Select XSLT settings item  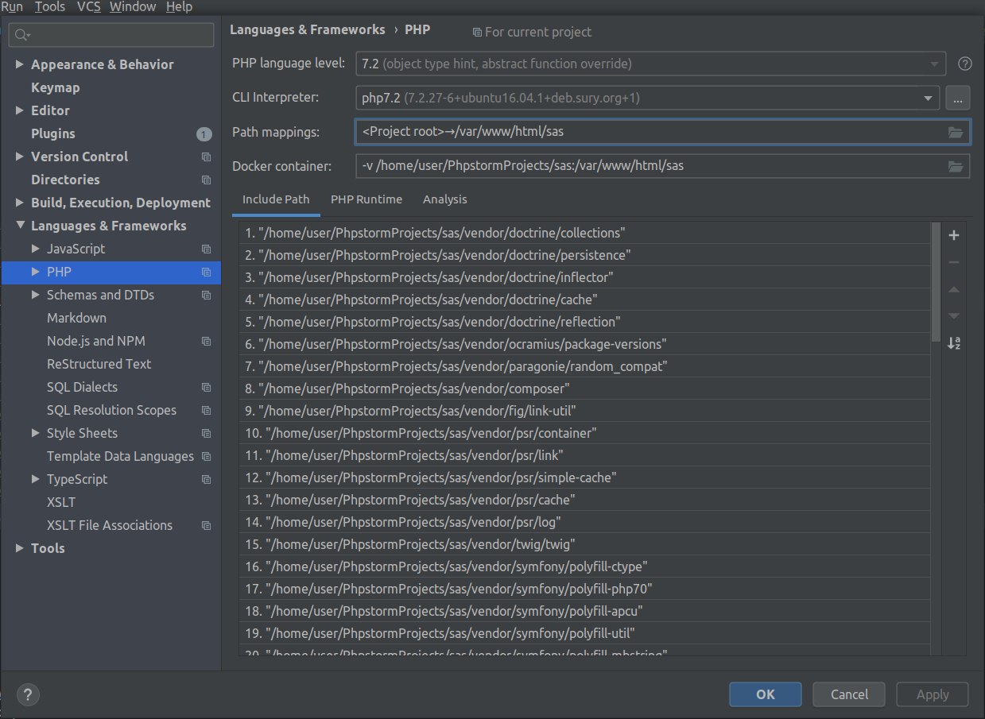point(61,502)
